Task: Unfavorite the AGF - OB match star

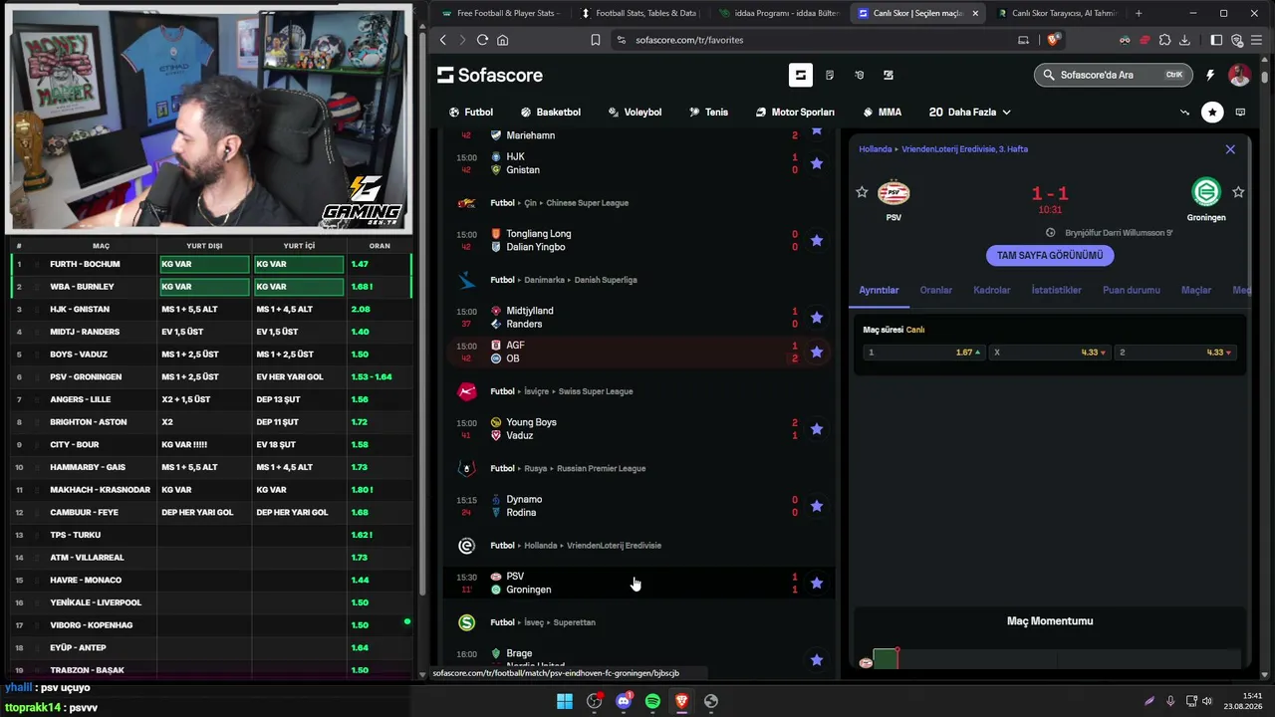Action: pos(817,352)
